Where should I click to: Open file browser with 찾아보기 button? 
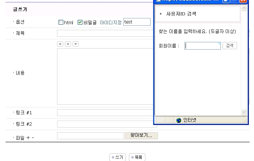click(141, 135)
